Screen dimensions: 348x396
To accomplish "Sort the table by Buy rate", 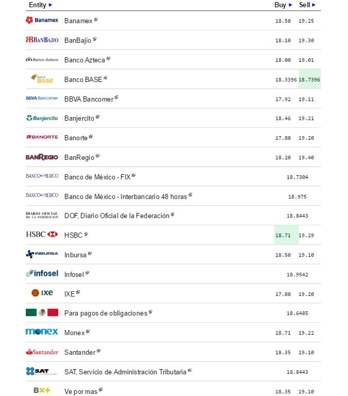I will (x=283, y=5).
